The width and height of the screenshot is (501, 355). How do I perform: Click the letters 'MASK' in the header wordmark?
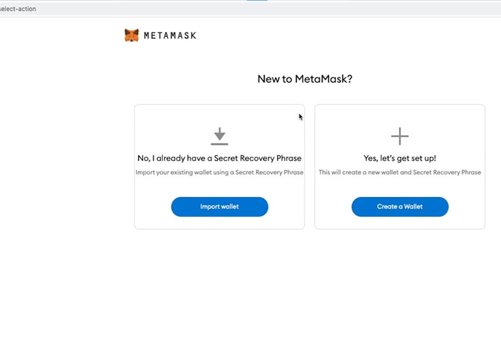[183, 35]
